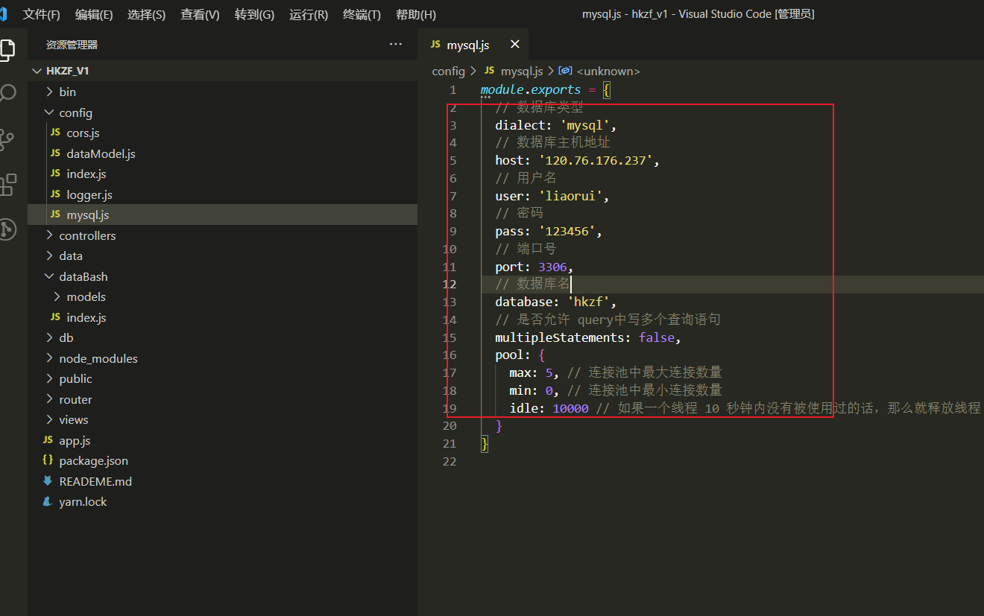Open the 文件(F) menu
The width and height of the screenshot is (984, 616).
42,15
